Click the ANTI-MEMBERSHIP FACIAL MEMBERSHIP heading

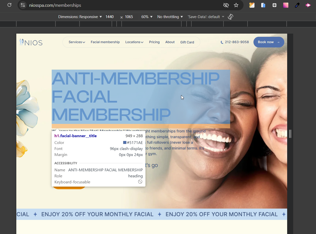(x=141, y=97)
